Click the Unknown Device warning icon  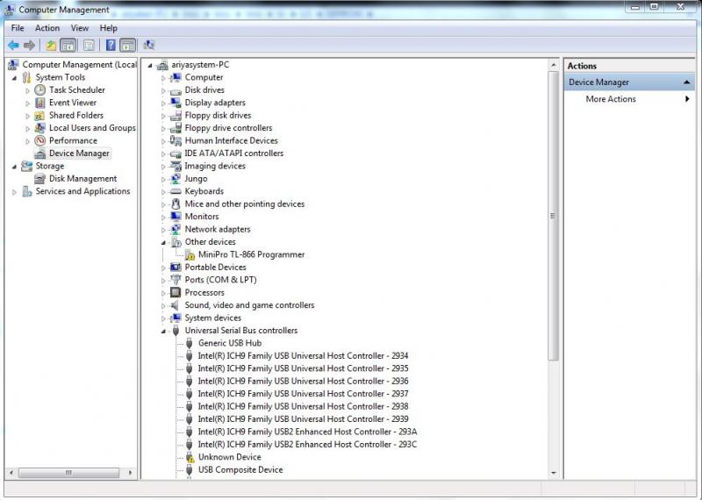[190, 457]
